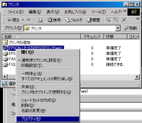
Task: Select the FAX printer icon
Action: pyautogui.click(x=6, y=59)
